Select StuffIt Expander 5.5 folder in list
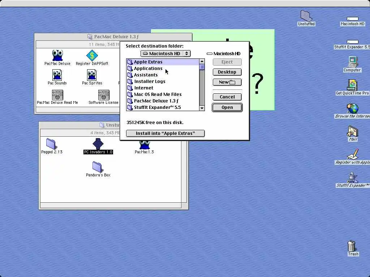Image resolution: width=370 pixels, height=277 pixels. 163,107
